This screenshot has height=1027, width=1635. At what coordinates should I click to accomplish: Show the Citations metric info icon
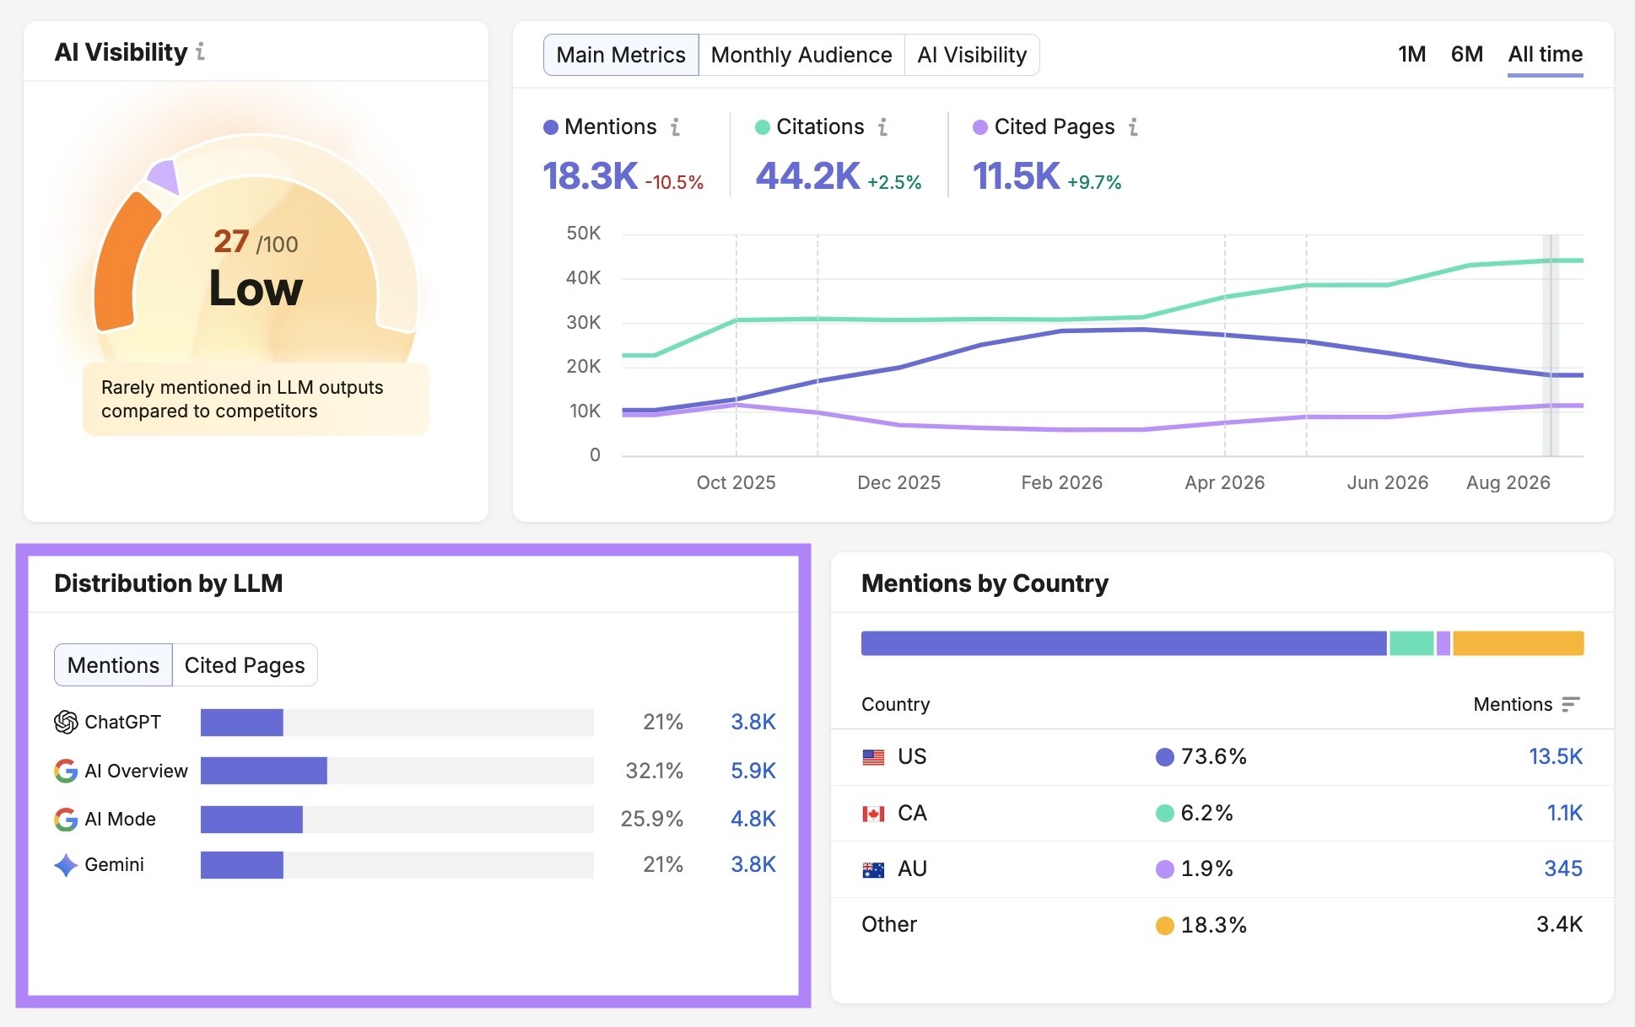pyautogui.click(x=882, y=127)
